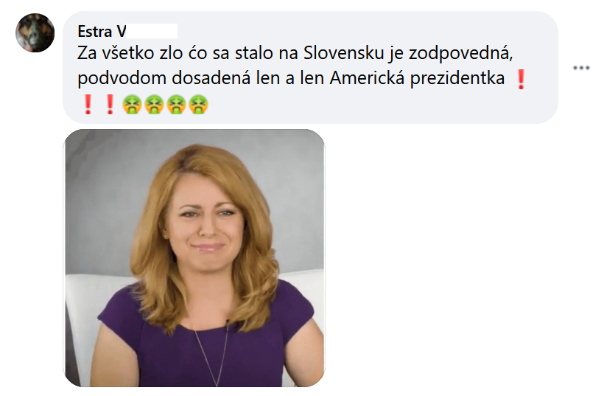Click the third nauseated face emoji
Viewport: 604px width, 396px height.
click(177, 105)
